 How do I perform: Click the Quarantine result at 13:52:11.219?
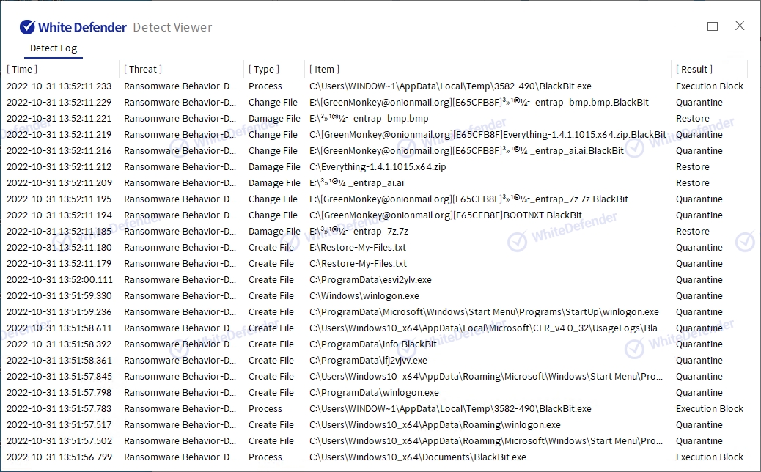coord(699,134)
